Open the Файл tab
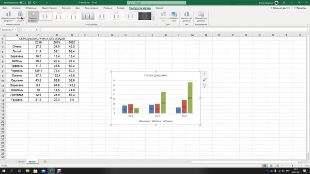Screen dimensions: 310x174 coord(5,8)
